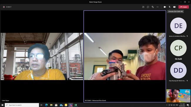
Task: Open the Windows notification center
Action: point(188,105)
